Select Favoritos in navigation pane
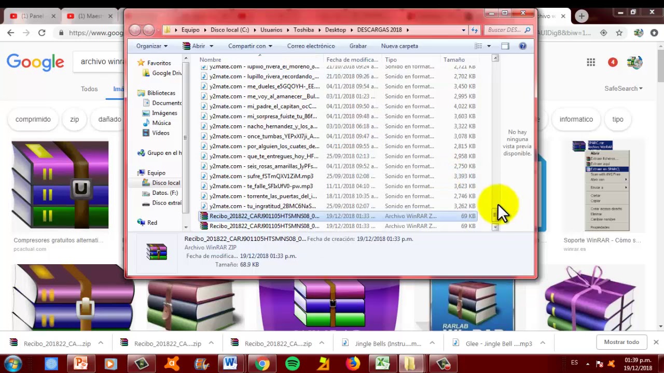Viewport: 664px width, 373px height. [x=159, y=63]
